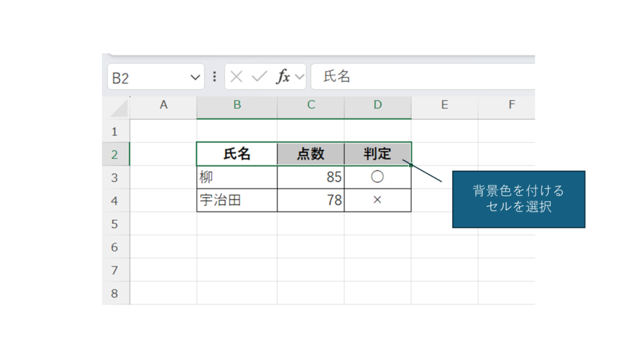Select column F header
Image resolution: width=637 pixels, height=358 pixels.
[x=511, y=105]
